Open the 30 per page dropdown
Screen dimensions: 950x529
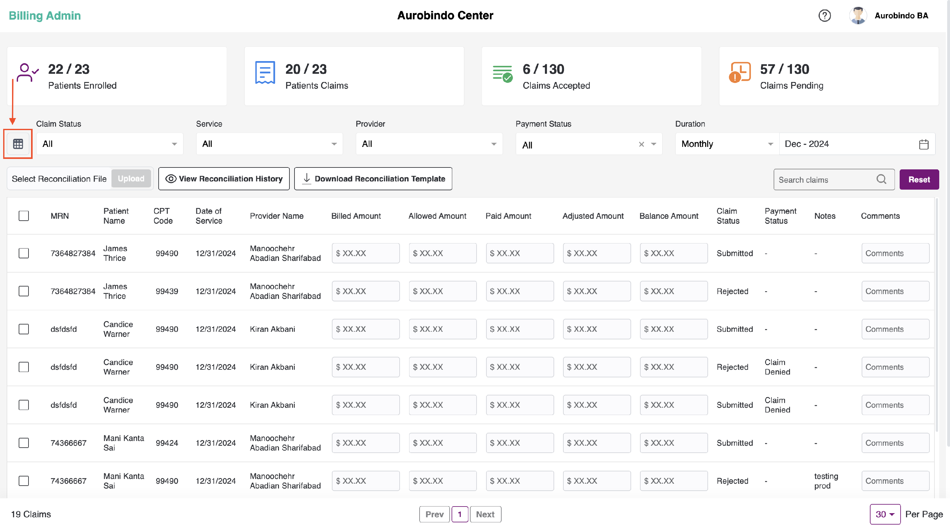point(885,514)
